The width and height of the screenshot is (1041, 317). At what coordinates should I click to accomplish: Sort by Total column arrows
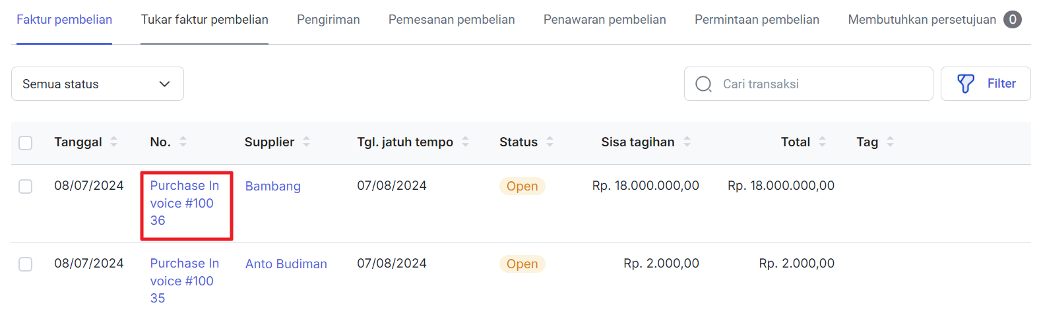[822, 142]
